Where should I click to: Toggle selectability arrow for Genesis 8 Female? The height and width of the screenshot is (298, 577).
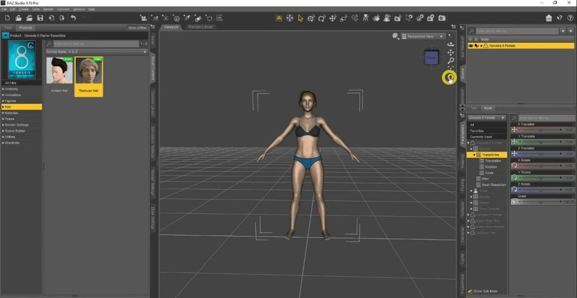[476, 46]
